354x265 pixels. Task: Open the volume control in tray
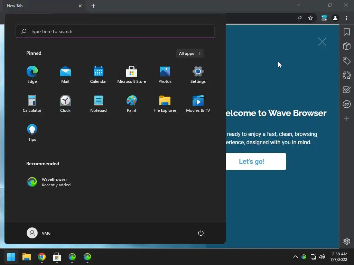click(x=322, y=257)
